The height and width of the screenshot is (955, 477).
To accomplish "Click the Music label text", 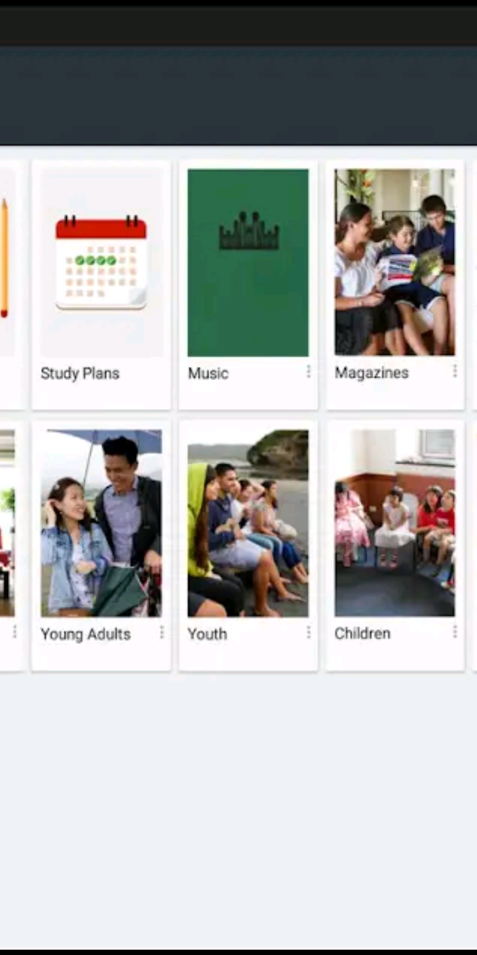I will [x=208, y=374].
